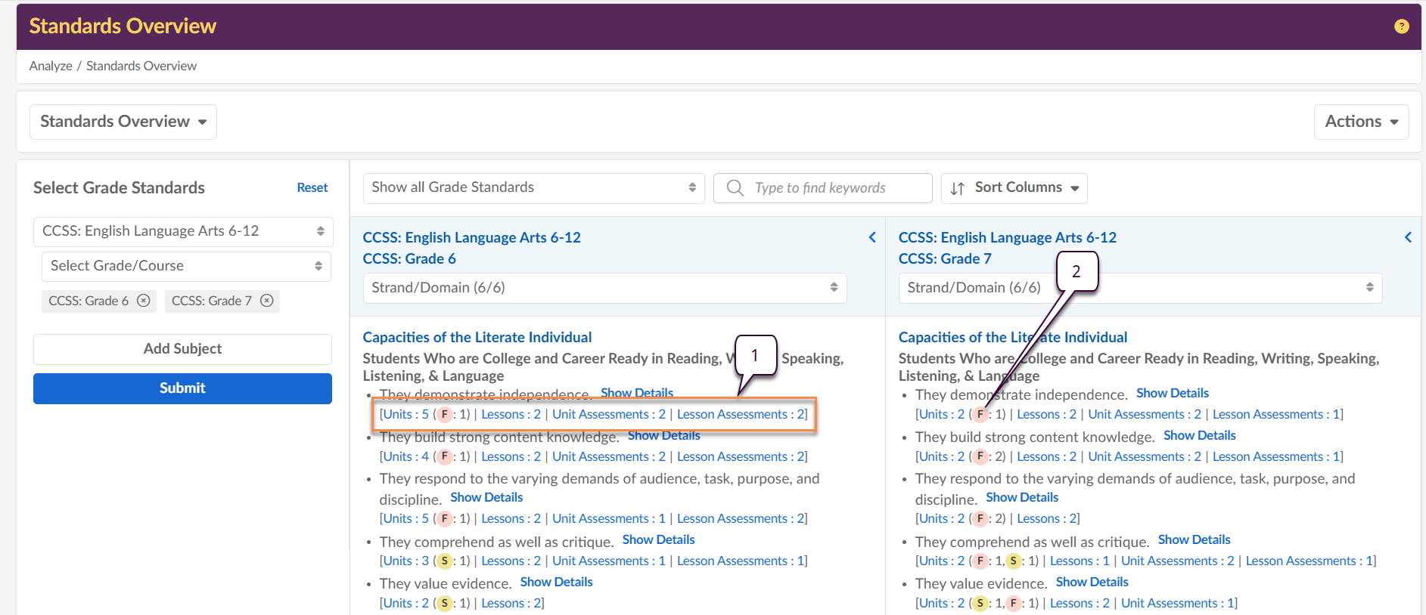Click the F badge under Grade 6 independence
The height and width of the screenshot is (615, 1426).
(445, 415)
